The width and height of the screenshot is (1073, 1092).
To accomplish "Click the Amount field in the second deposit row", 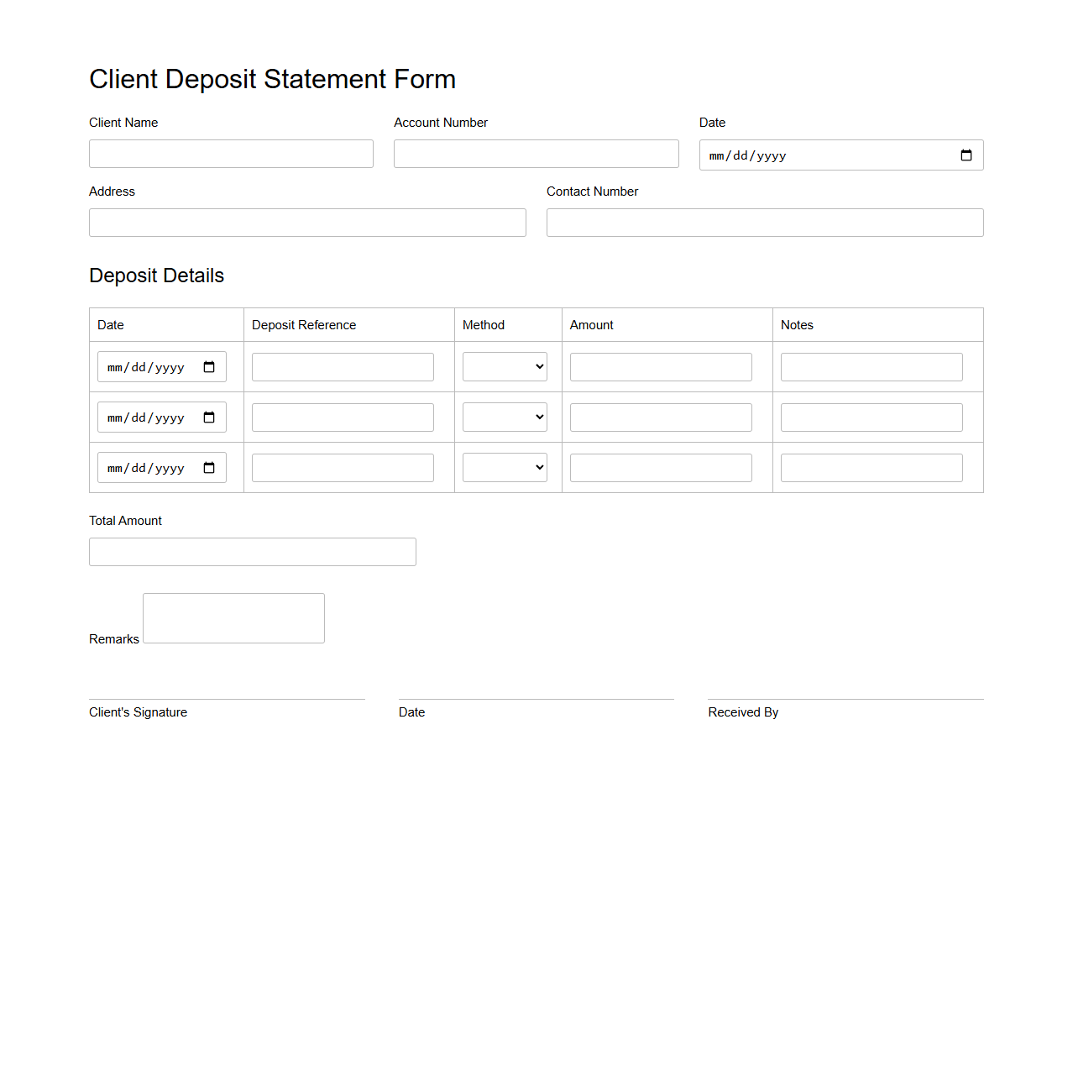I will (660, 417).
